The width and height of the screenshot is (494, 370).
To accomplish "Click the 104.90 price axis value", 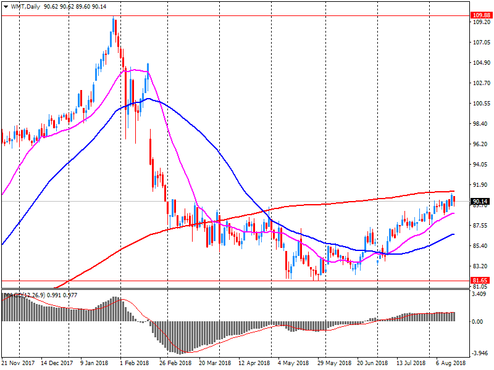I will [482, 63].
